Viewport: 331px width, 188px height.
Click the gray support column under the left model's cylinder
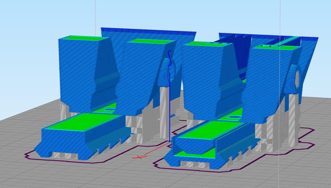164,113
